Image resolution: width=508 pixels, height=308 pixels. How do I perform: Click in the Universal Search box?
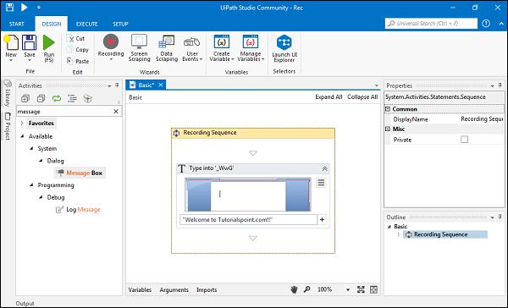(431, 24)
